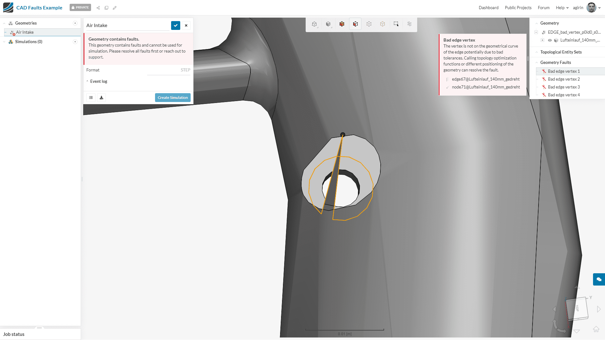The height and width of the screenshot is (340, 605).
Task: Click the Create Simulation button
Action: point(173,98)
